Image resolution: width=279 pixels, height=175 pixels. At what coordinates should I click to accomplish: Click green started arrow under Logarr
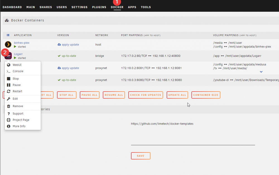click(15, 58)
